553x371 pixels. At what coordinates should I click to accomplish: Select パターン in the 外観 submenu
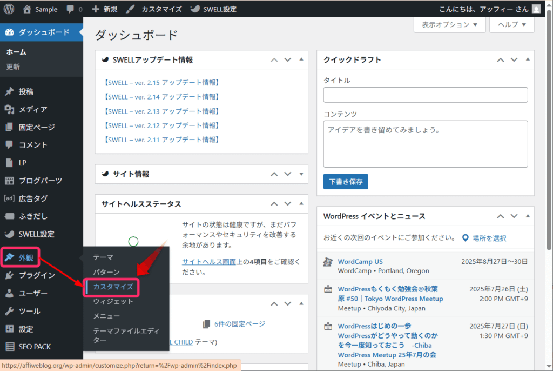click(x=106, y=272)
